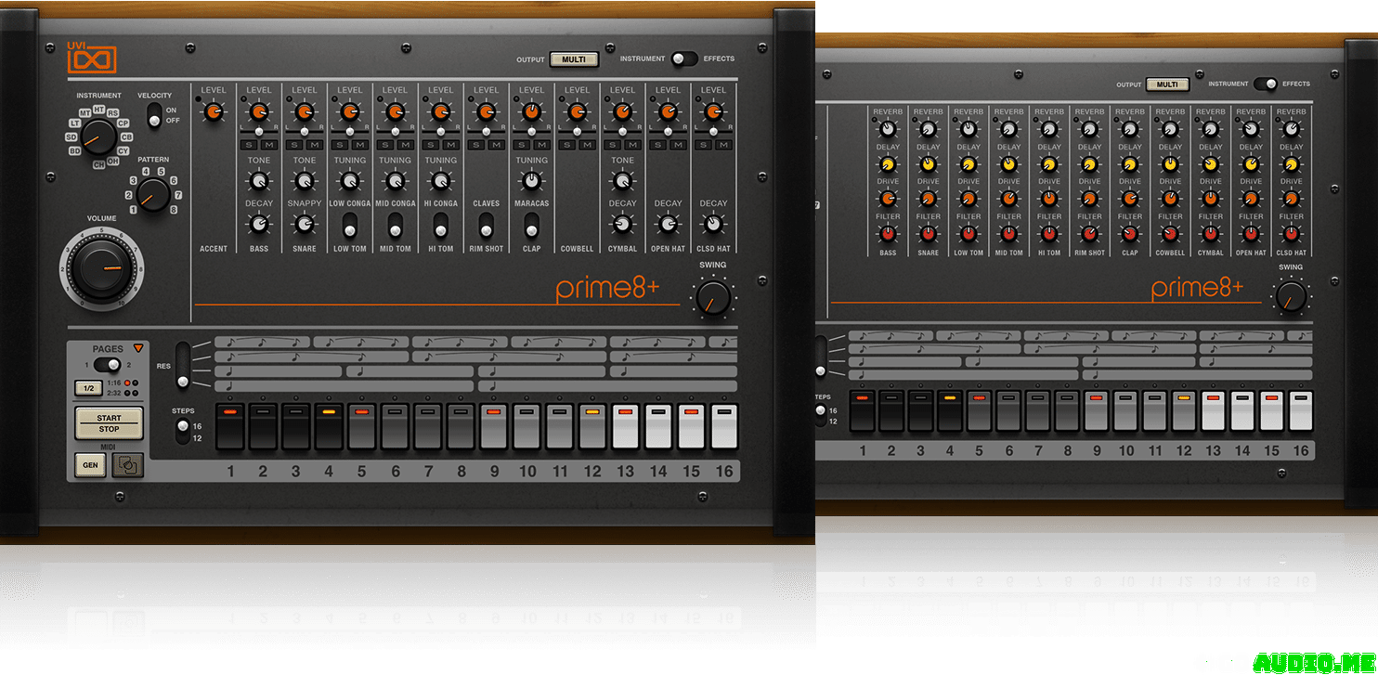Click the Bass Reverb knob in effects view
1378x675 pixels.
[x=888, y=129]
